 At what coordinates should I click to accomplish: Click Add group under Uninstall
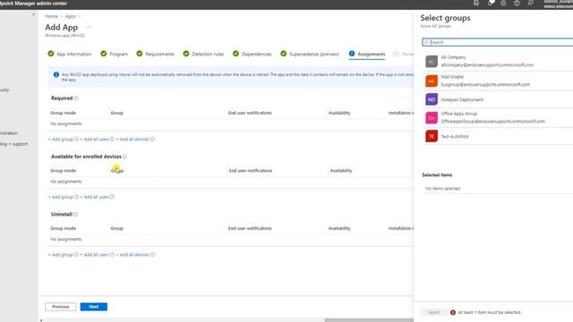tap(61, 255)
